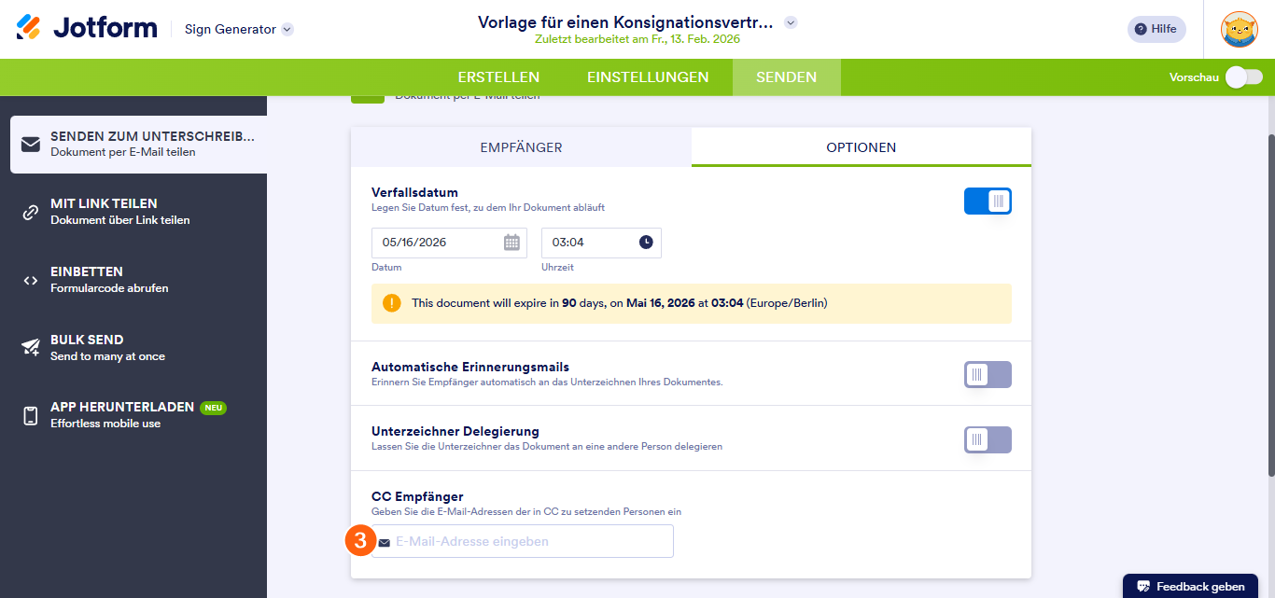Click the Jotform logo
Viewport: 1275px width, 598px height.
pyautogui.click(x=86, y=27)
